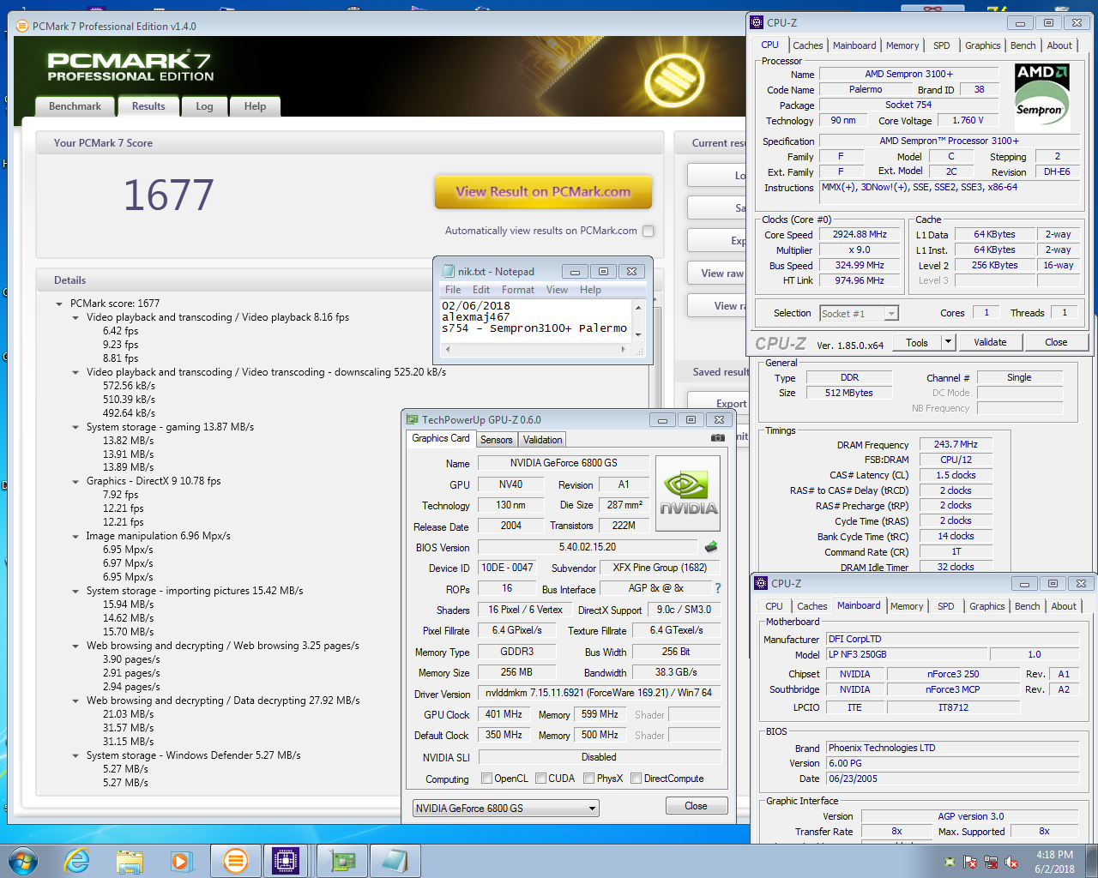Switch to GPU-Z taskbar icon

[342, 860]
